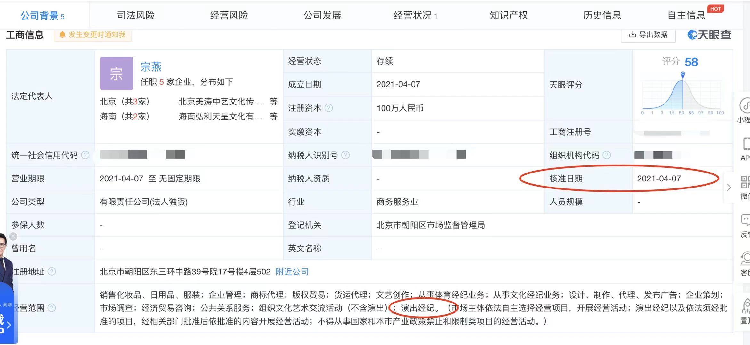The width and height of the screenshot is (750, 345).
Task: Open the 附近公司 link
Action: 291,272
